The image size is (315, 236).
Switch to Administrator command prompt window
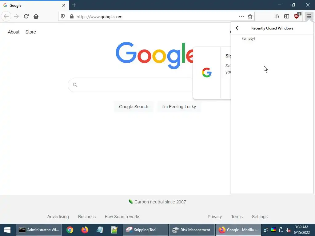(x=39, y=230)
